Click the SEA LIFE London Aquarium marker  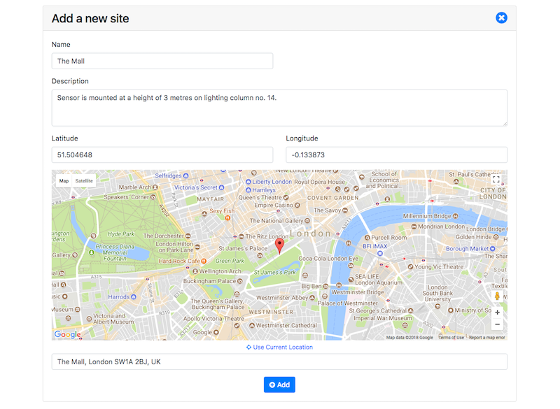coord(351,280)
